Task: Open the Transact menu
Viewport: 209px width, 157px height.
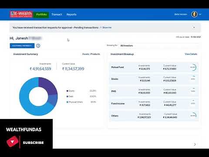Action: point(57,14)
